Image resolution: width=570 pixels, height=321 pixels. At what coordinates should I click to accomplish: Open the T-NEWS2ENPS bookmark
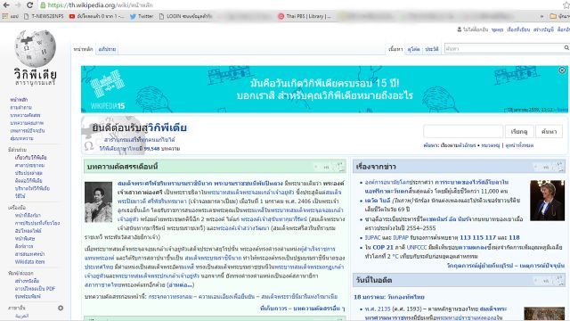(x=44, y=16)
